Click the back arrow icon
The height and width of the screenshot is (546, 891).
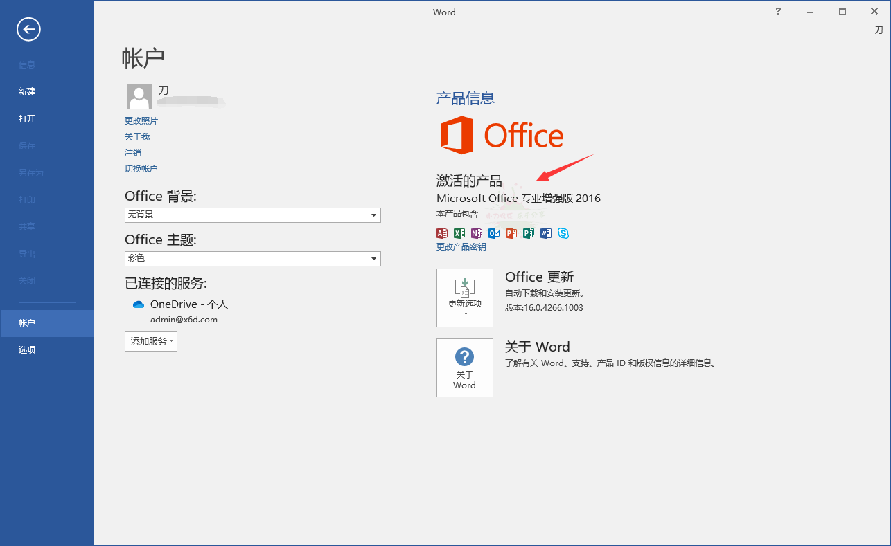click(x=28, y=29)
